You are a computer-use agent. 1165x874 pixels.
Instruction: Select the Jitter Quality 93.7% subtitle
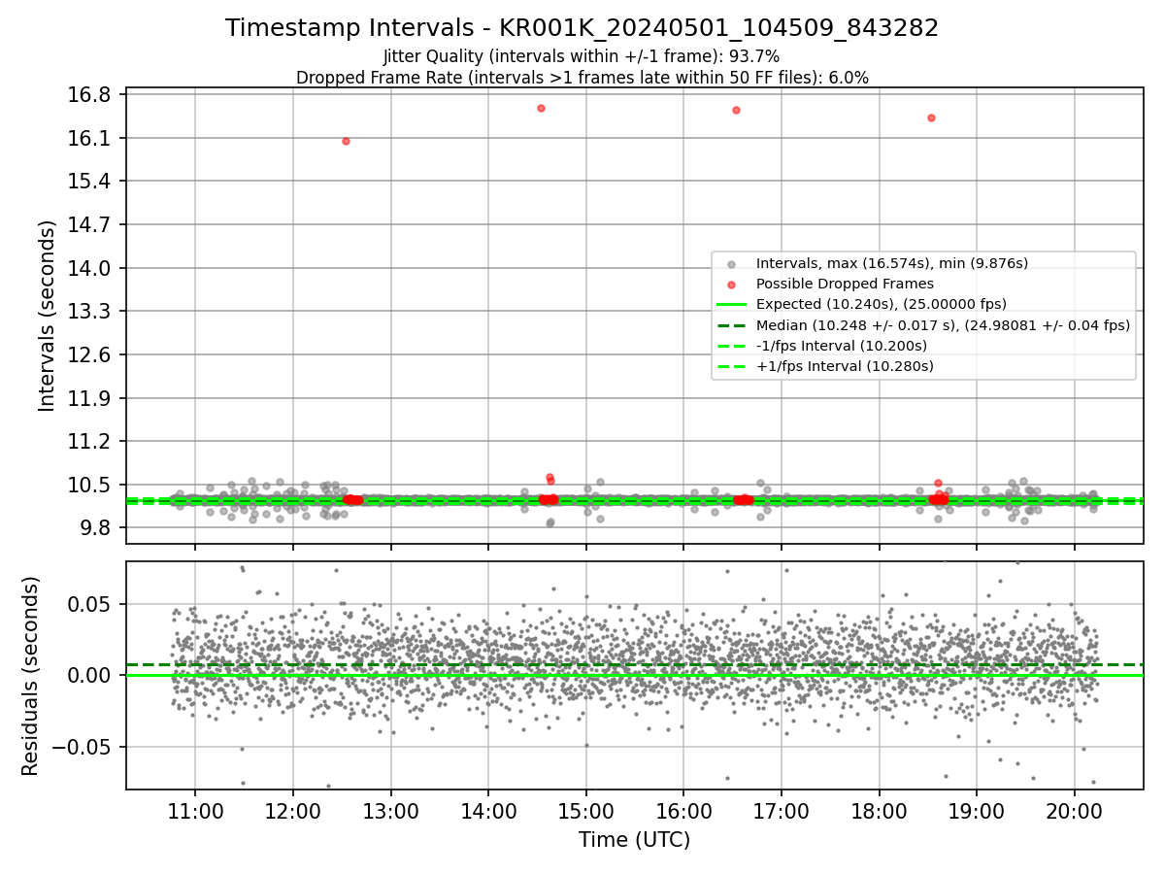pyautogui.click(x=582, y=56)
